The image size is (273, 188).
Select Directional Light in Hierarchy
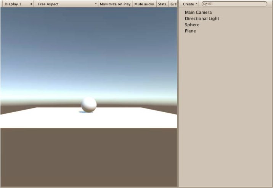[x=202, y=19]
